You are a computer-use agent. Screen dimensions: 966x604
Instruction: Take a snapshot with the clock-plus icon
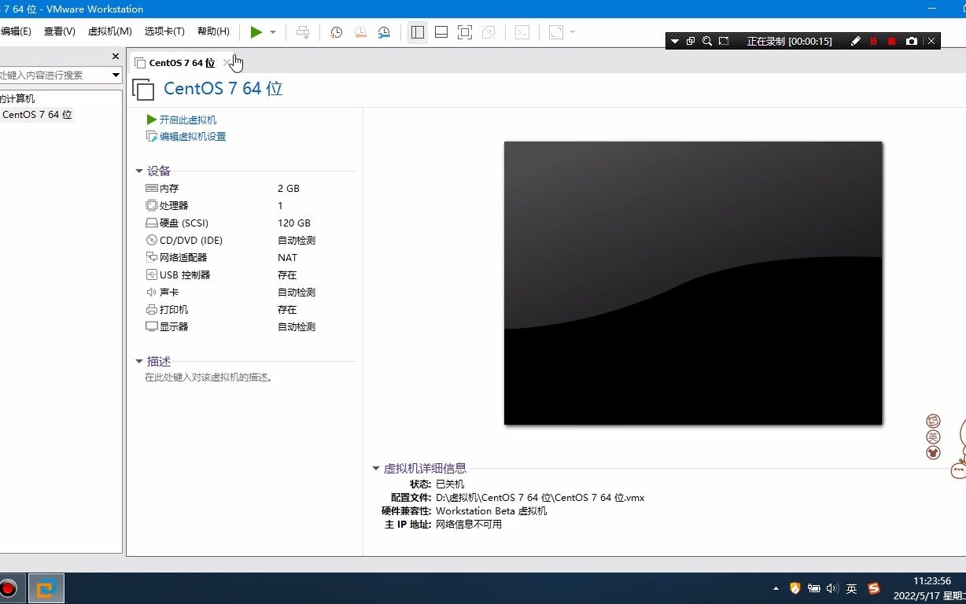(336, 32)
